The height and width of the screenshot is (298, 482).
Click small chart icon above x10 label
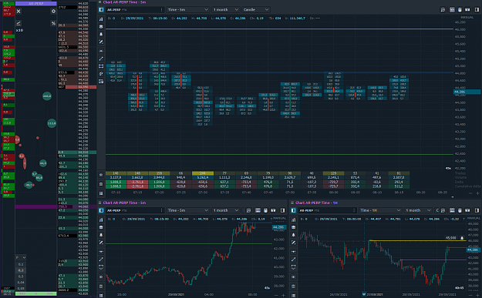coord(19,23)
